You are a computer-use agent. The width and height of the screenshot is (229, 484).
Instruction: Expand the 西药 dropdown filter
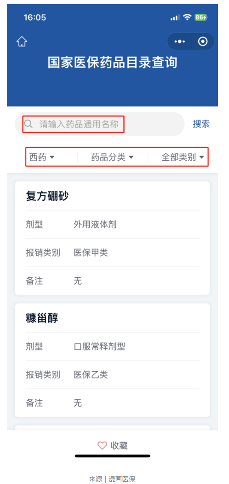42,157
